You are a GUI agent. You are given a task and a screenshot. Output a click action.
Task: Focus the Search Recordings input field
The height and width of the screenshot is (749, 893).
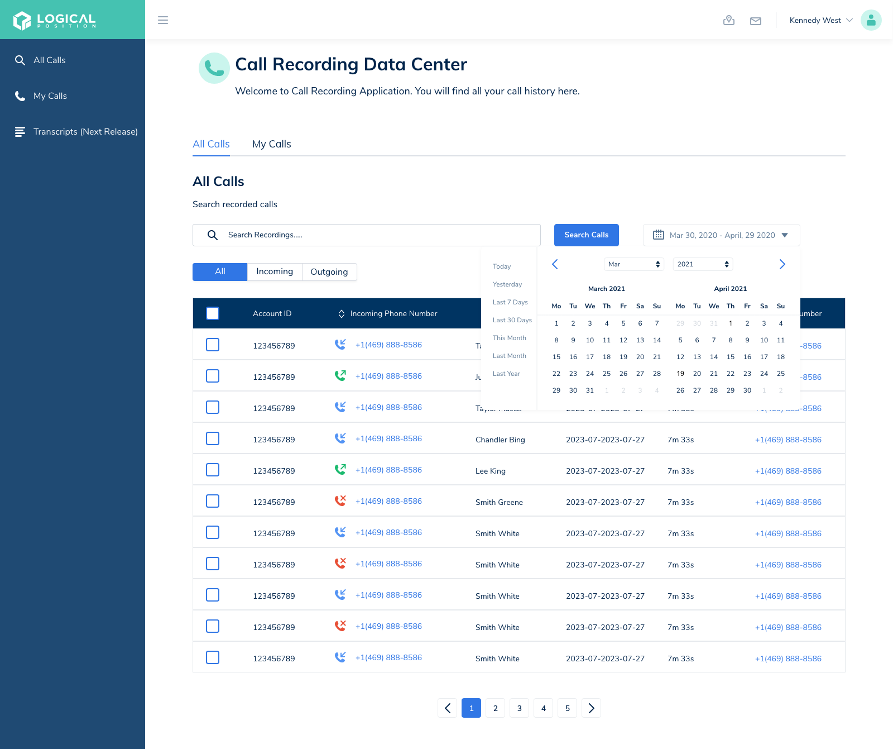tap(367, 235)
